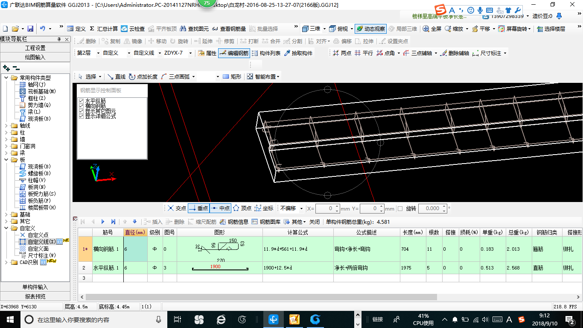Toggle 横向钢筋 checkbox
Image resolution: width=583 pixels, height=328 pixels.
[82, 106]
